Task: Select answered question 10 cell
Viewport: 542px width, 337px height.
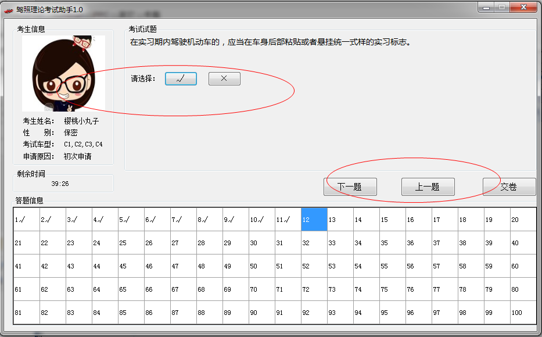Action: (262, 220)
